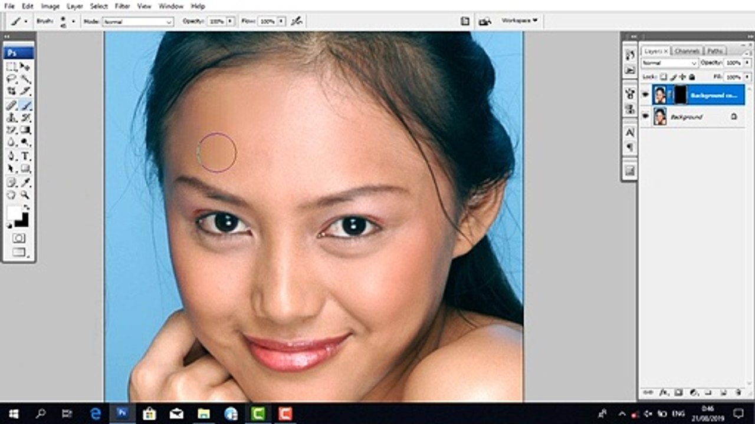
Task: Select the History Brush tool
Action: [25, 117]
